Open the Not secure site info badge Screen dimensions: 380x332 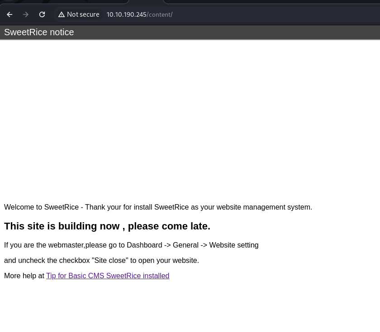(x=79, y=14)
